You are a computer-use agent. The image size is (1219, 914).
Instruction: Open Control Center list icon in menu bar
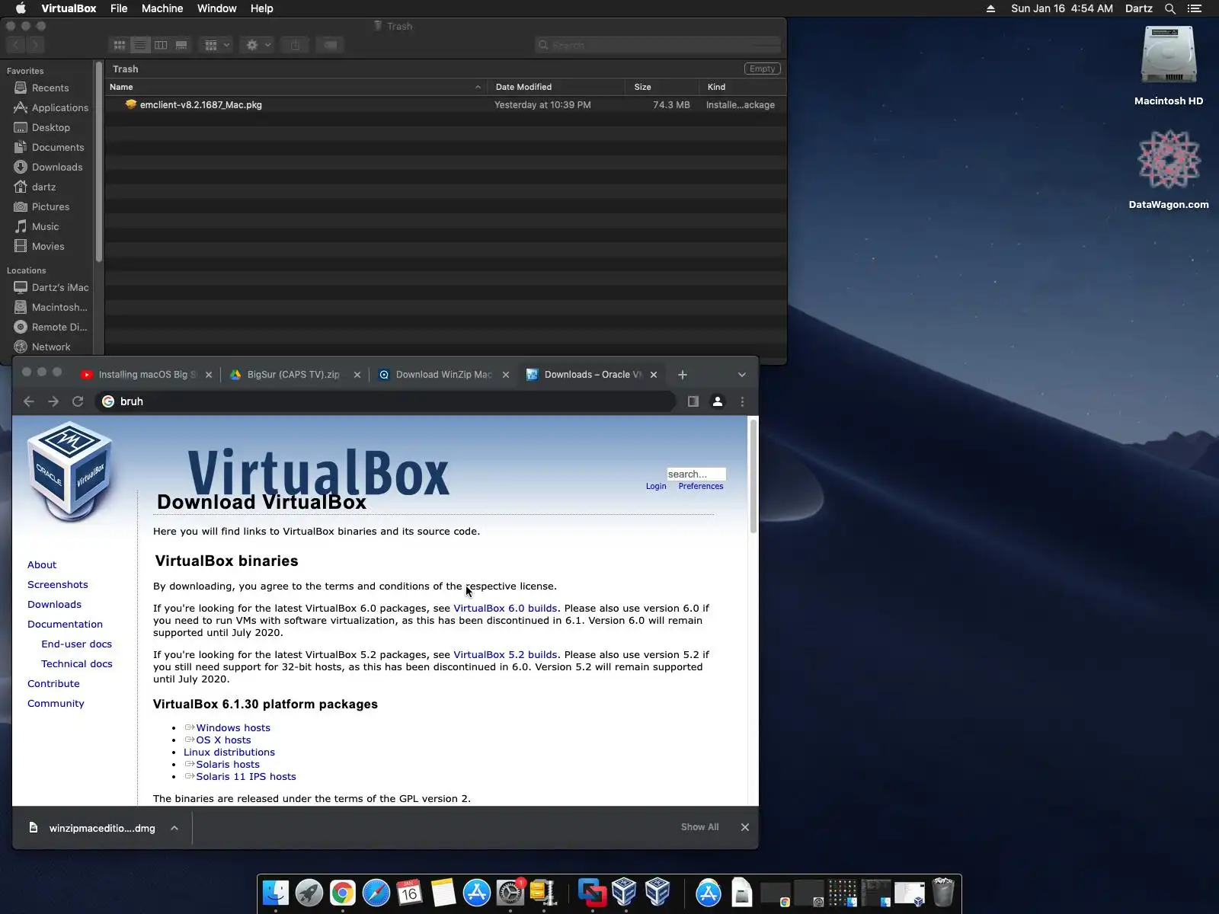[x=1195, y=8]
